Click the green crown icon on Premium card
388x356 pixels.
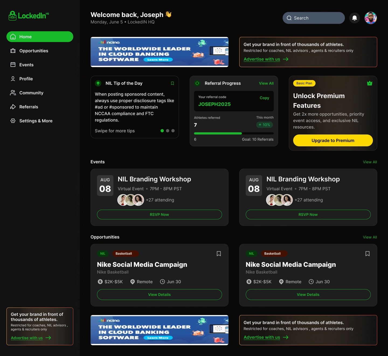pos(370,83)
